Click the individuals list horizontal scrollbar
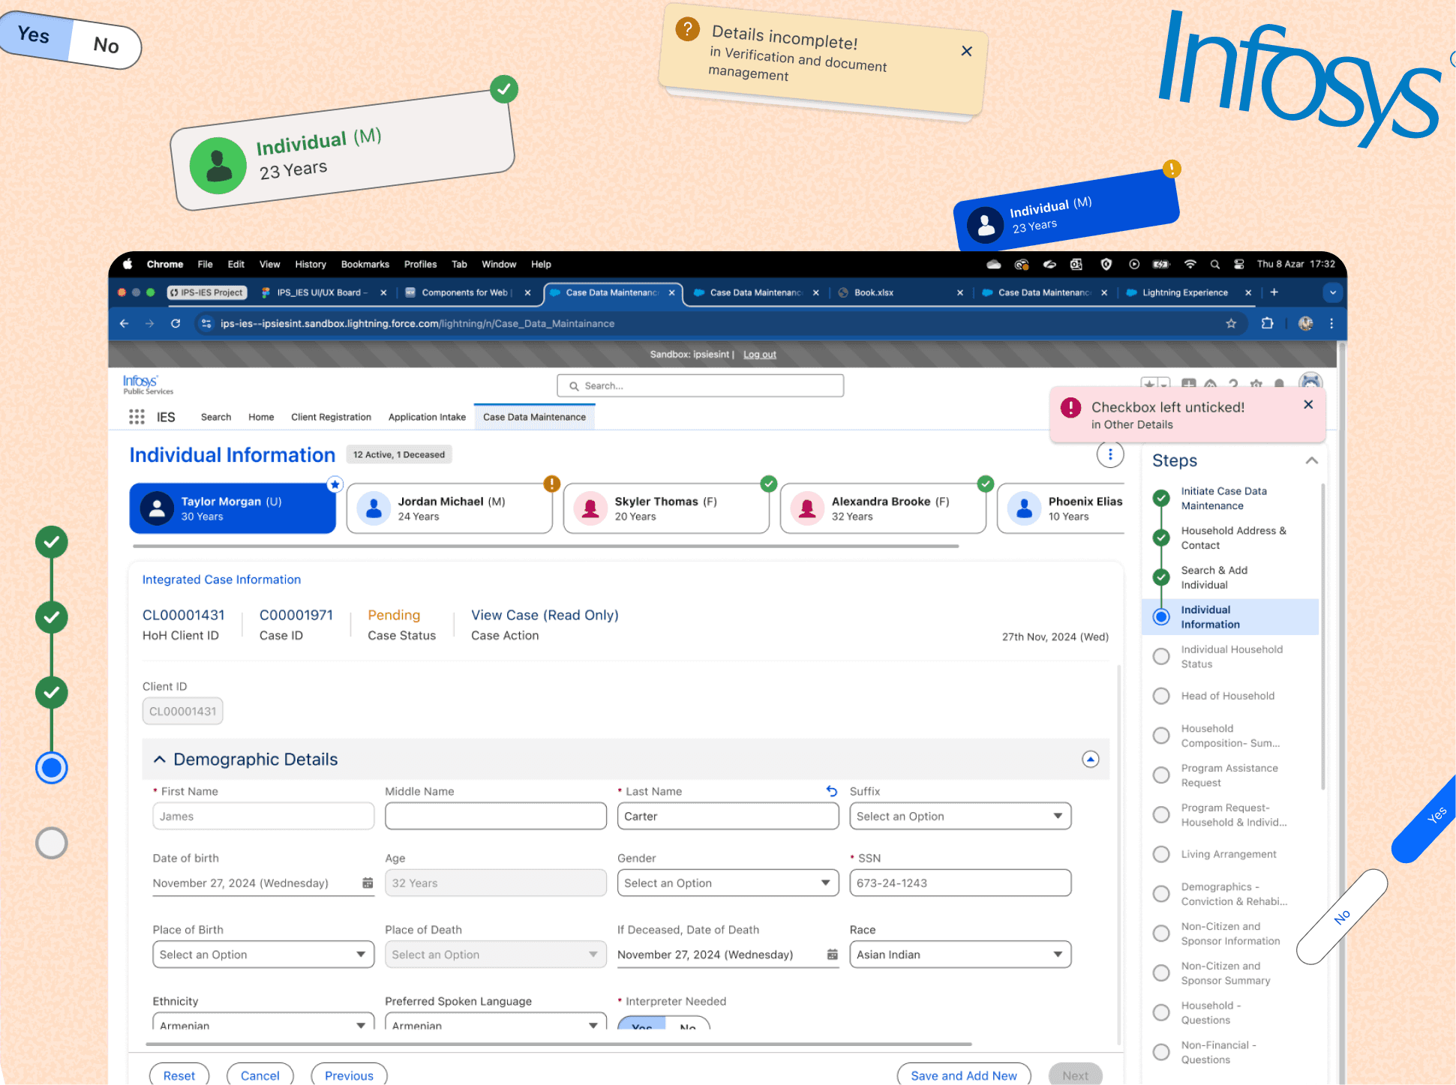1456x1085 pixels. [x=545, y=547]
